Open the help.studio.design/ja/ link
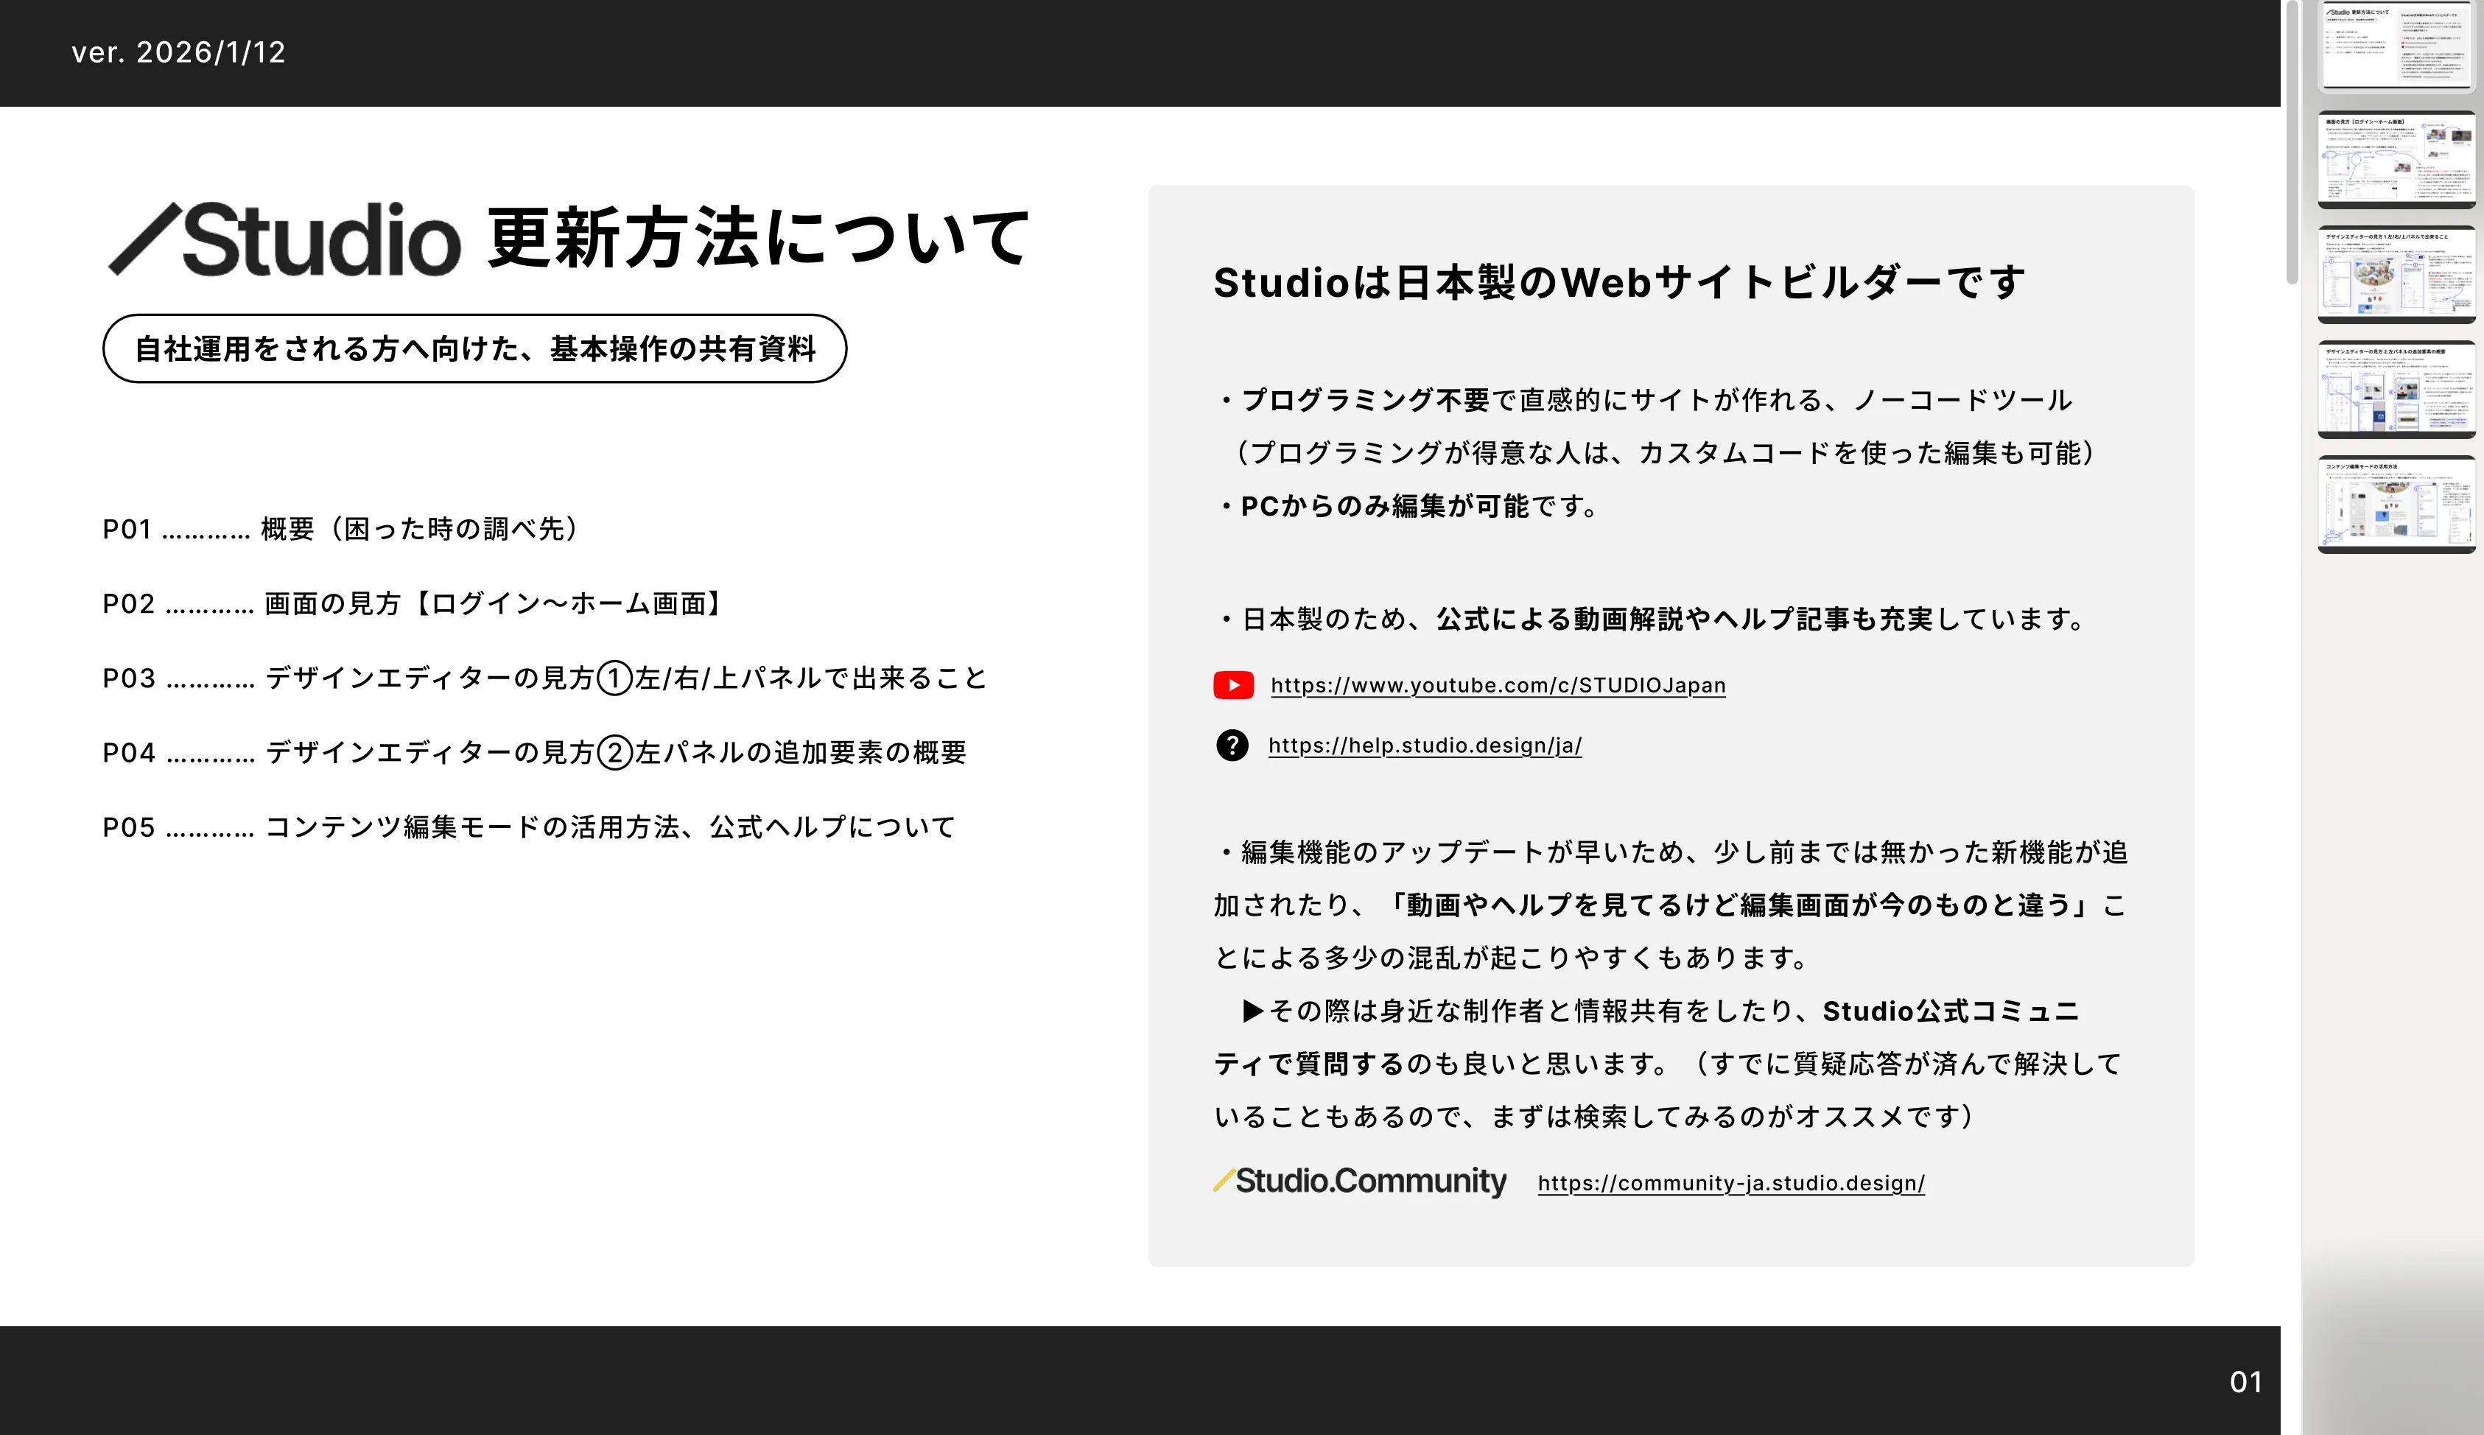The height and width of the screenshot is (1435, 2484). coord(1425,745)
